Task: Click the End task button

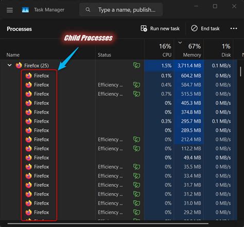Action: click(x=205, y=28)
